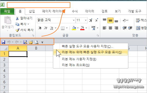The width and height of the screenshot is (147, 93).
Task: Open clipboard group dialog launcher
Action: (x=33, y=36)
